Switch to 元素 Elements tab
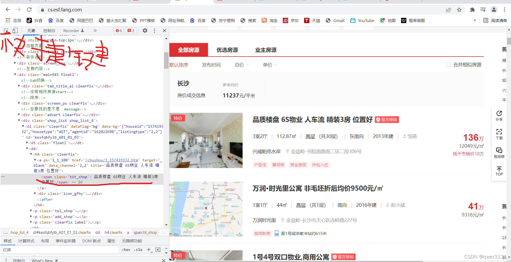Image resolution: width=511 pixels, height=262 pixels. tap(31, 31)
